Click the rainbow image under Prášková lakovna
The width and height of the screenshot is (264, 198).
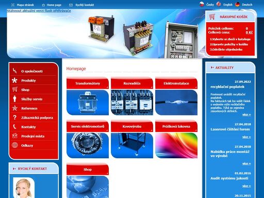[x=176, y=145]
